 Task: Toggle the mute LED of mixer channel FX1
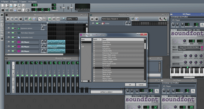18,75
